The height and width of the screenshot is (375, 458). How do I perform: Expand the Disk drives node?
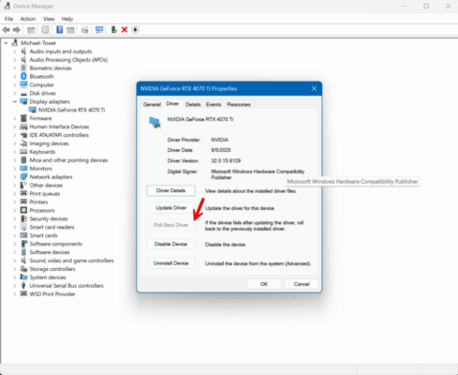15,93
